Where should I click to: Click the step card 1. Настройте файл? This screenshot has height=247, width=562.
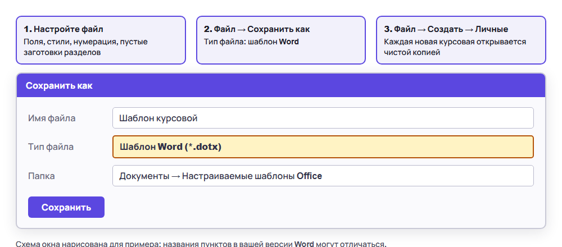[x=101, y=40]
